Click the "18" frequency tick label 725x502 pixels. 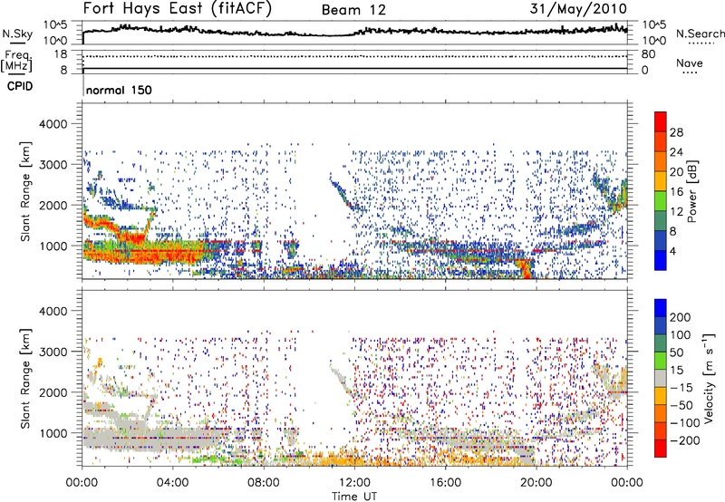click(61, 54)
